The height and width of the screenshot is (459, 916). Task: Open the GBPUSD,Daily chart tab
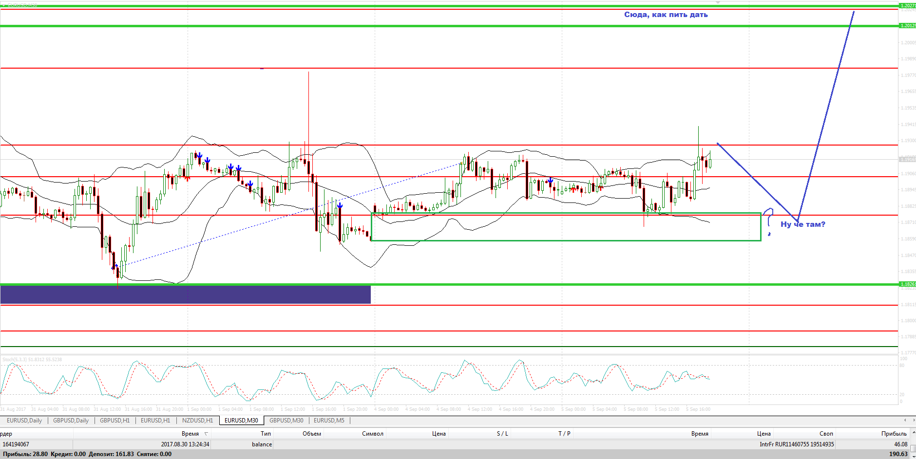point(71,421)
